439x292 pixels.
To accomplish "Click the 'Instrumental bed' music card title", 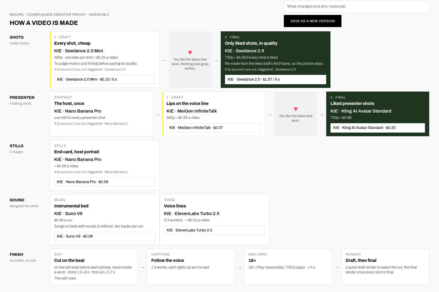I will pos(71,206).
